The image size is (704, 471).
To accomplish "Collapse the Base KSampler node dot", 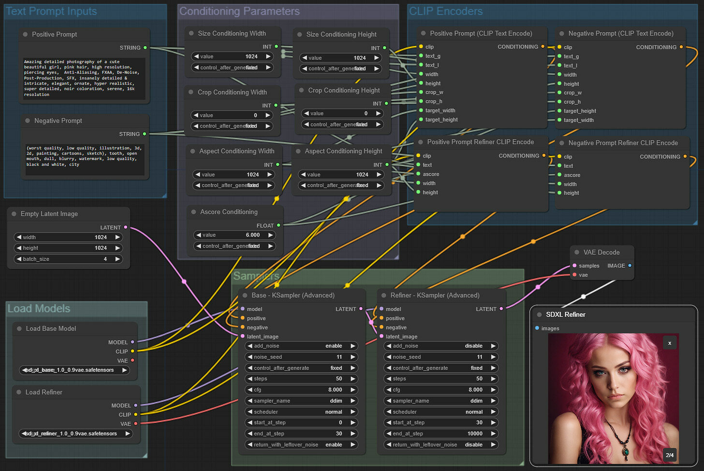I will coord(245,295).
